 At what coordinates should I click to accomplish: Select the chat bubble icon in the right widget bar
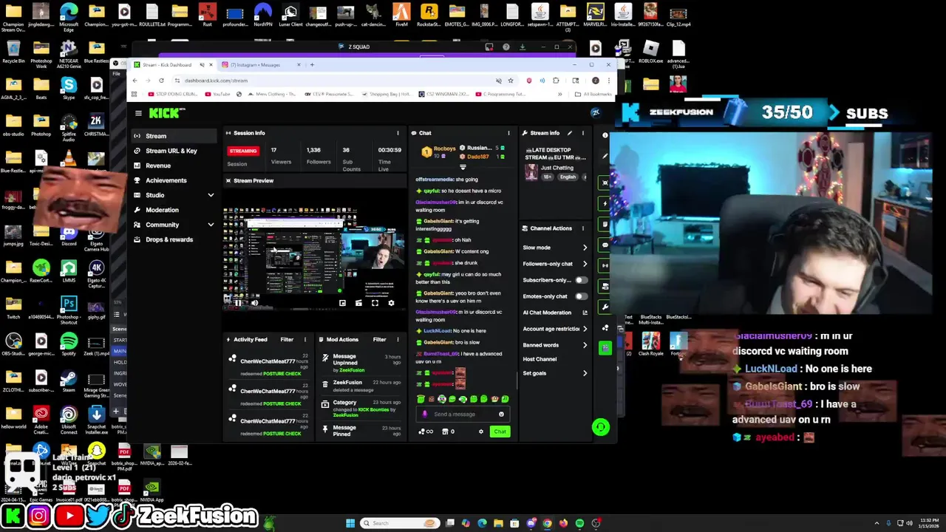[605, 245]
